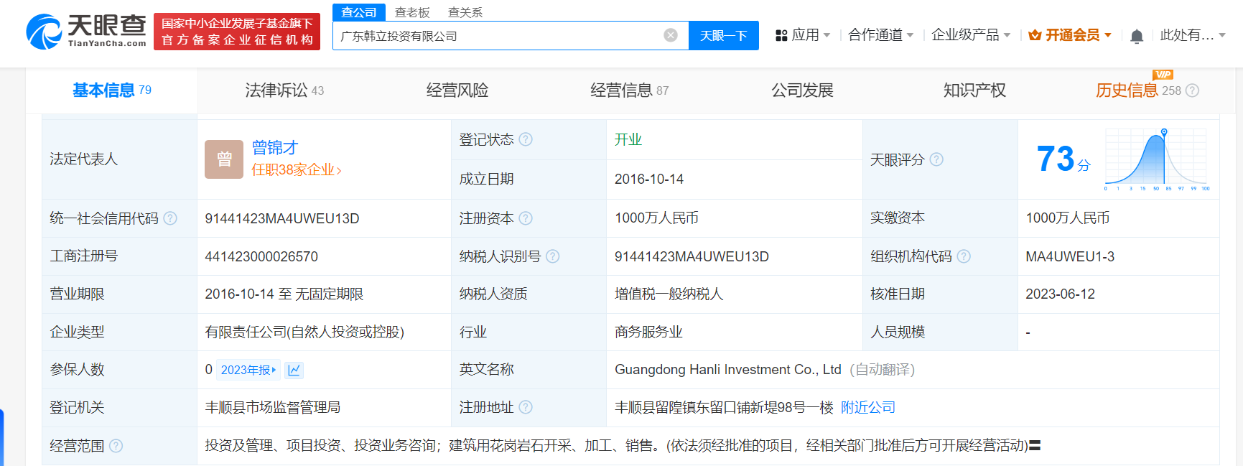Viewport: 1243px width, 466px height.
Task: Click the 天眼一下 search button
Action: (x=724, y=35)
